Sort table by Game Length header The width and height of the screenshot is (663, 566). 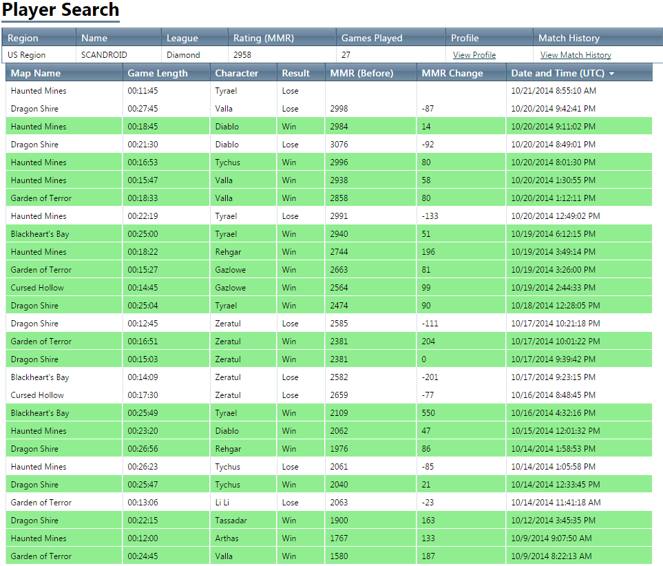pos(157,73)
